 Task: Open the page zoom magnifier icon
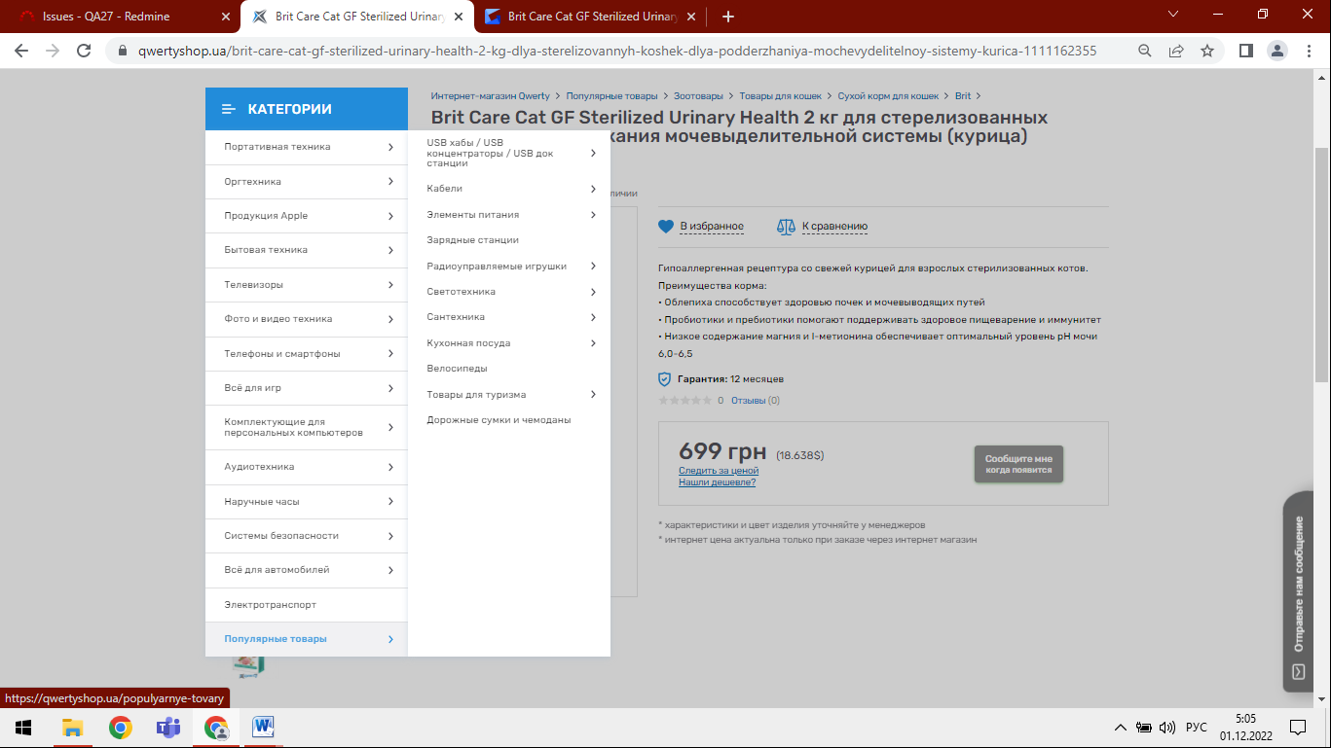(1145, 51)
